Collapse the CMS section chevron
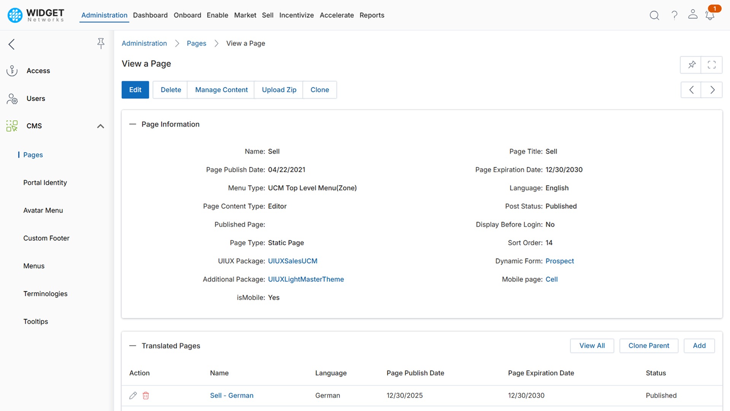The height and width of the screenshot is (411, 730). coord(100,126)
